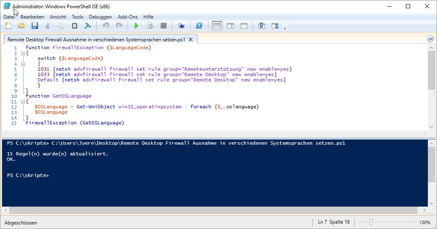Adjust the zoom slider in the status bar
The width and height of the screenshot is (437, 229).
[371, 222]
